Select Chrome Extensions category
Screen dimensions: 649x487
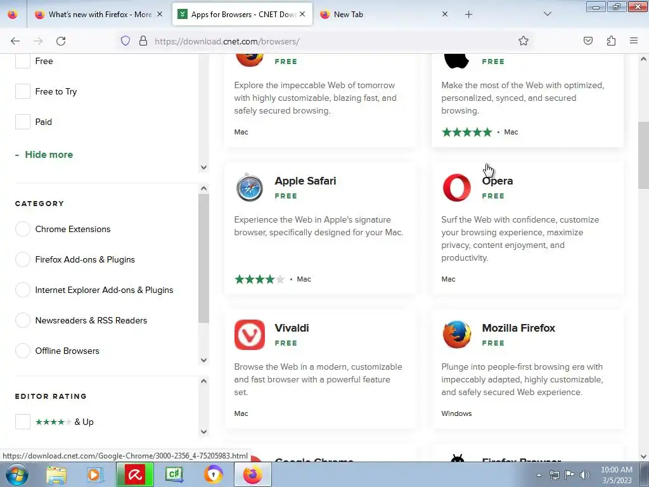(23, 229)
